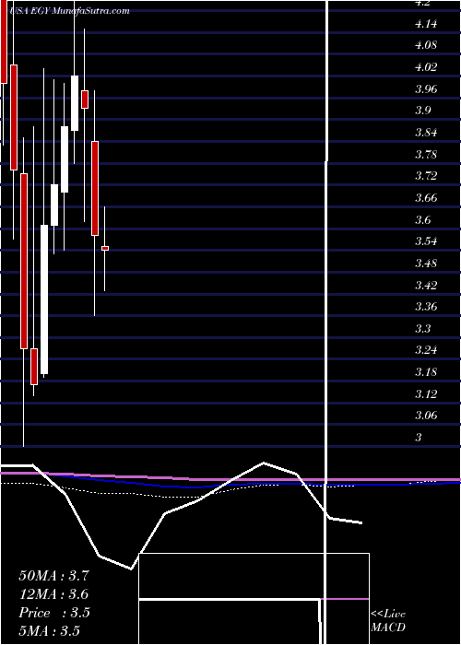Select the 12MA : 3.6 label
The height and width of the screenshot is (645, 461).
53,594
